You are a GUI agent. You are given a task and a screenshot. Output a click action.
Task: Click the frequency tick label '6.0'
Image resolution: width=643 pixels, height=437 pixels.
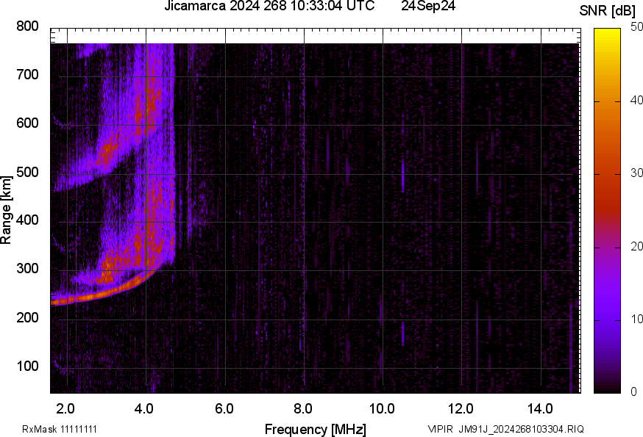[224, 409]
